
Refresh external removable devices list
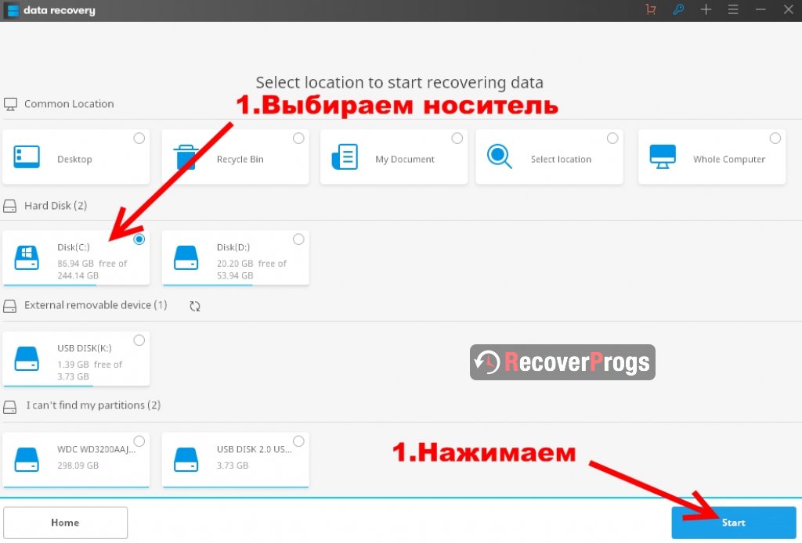click(x=195, y=306)
